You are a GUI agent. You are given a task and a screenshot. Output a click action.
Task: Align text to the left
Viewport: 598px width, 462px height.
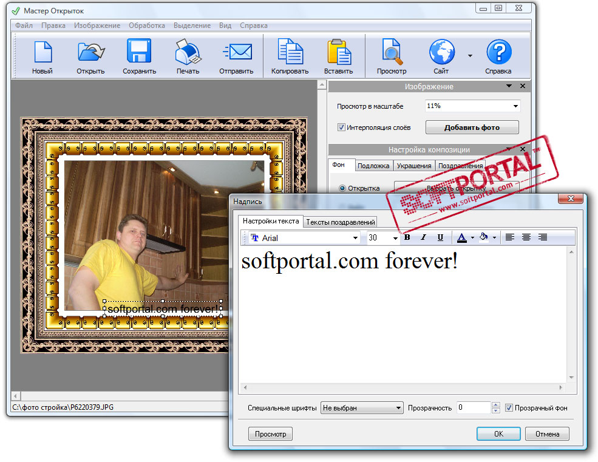[x=509, y=237]
